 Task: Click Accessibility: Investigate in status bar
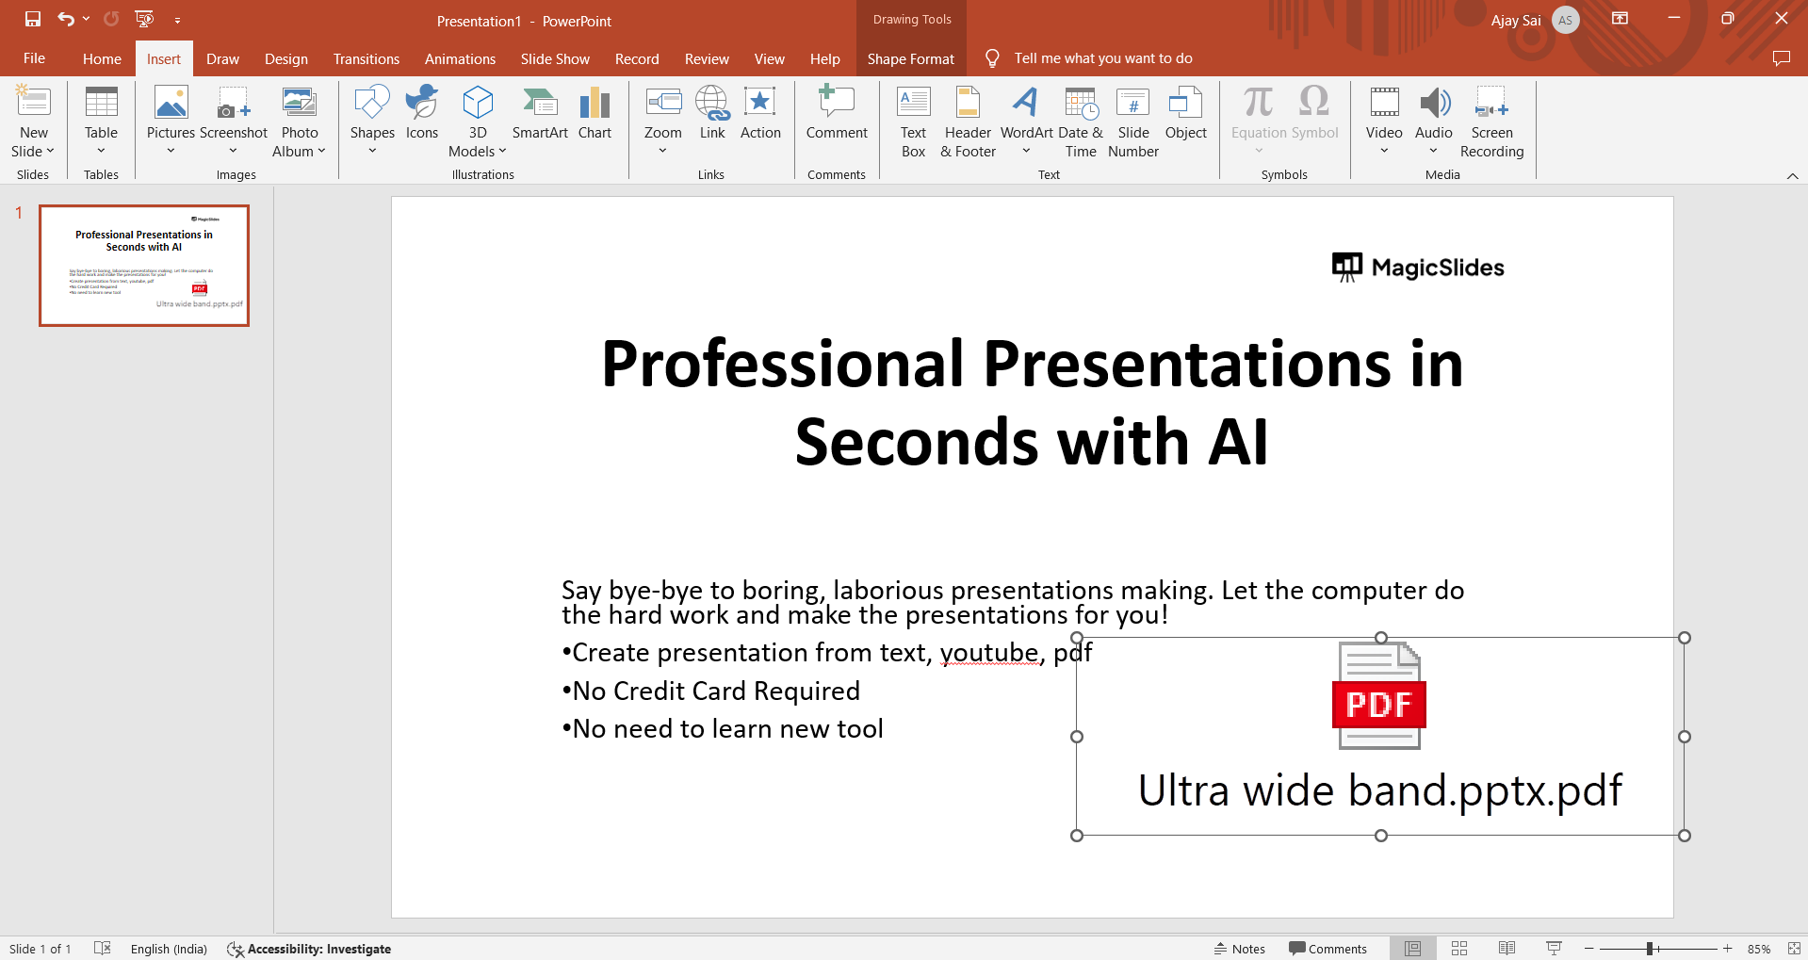(309, 949)
